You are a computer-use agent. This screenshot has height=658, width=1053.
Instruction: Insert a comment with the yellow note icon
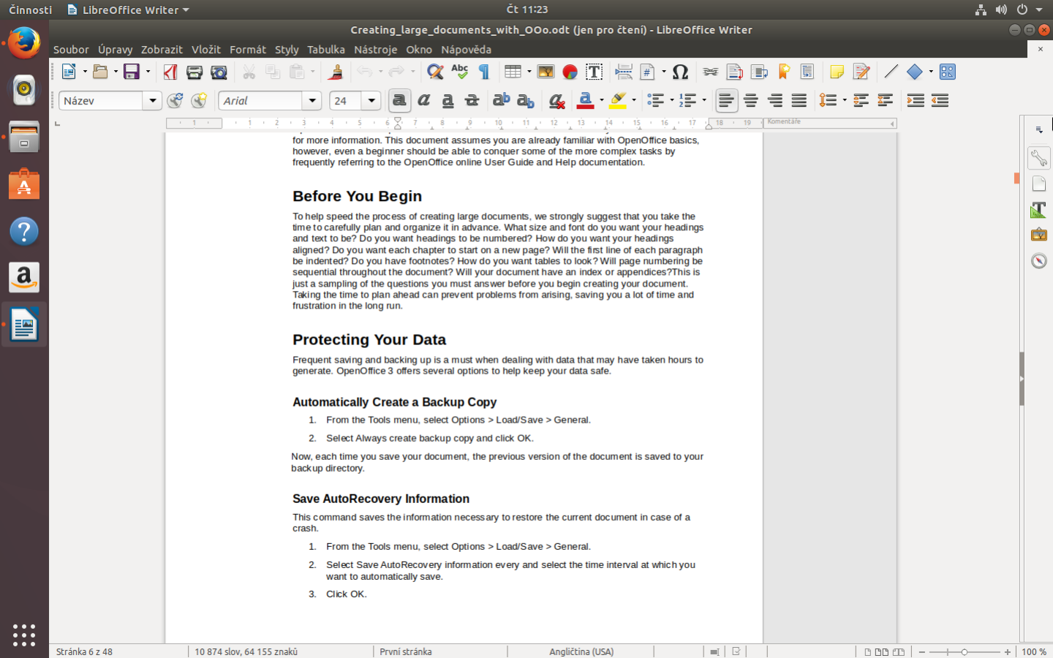tap(837, 72)
